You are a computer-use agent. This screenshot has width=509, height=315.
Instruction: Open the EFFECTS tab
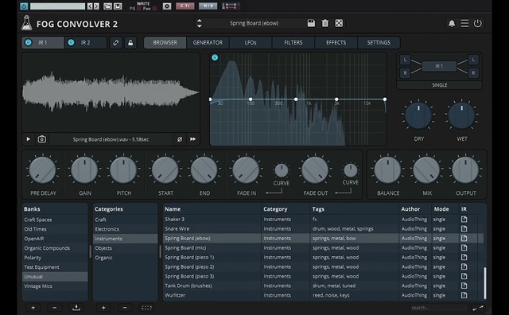336,42
